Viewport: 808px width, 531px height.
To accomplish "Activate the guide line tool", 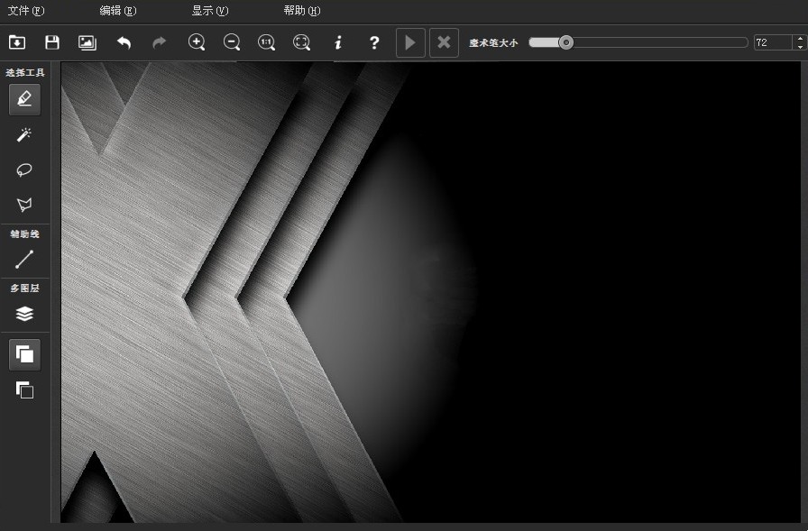I will [x=24, y=260].
